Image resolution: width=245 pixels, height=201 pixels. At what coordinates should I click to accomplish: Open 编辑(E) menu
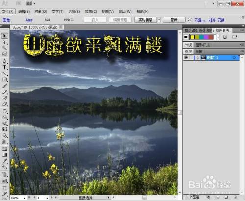pyautogui.click(x=24, y=12)
